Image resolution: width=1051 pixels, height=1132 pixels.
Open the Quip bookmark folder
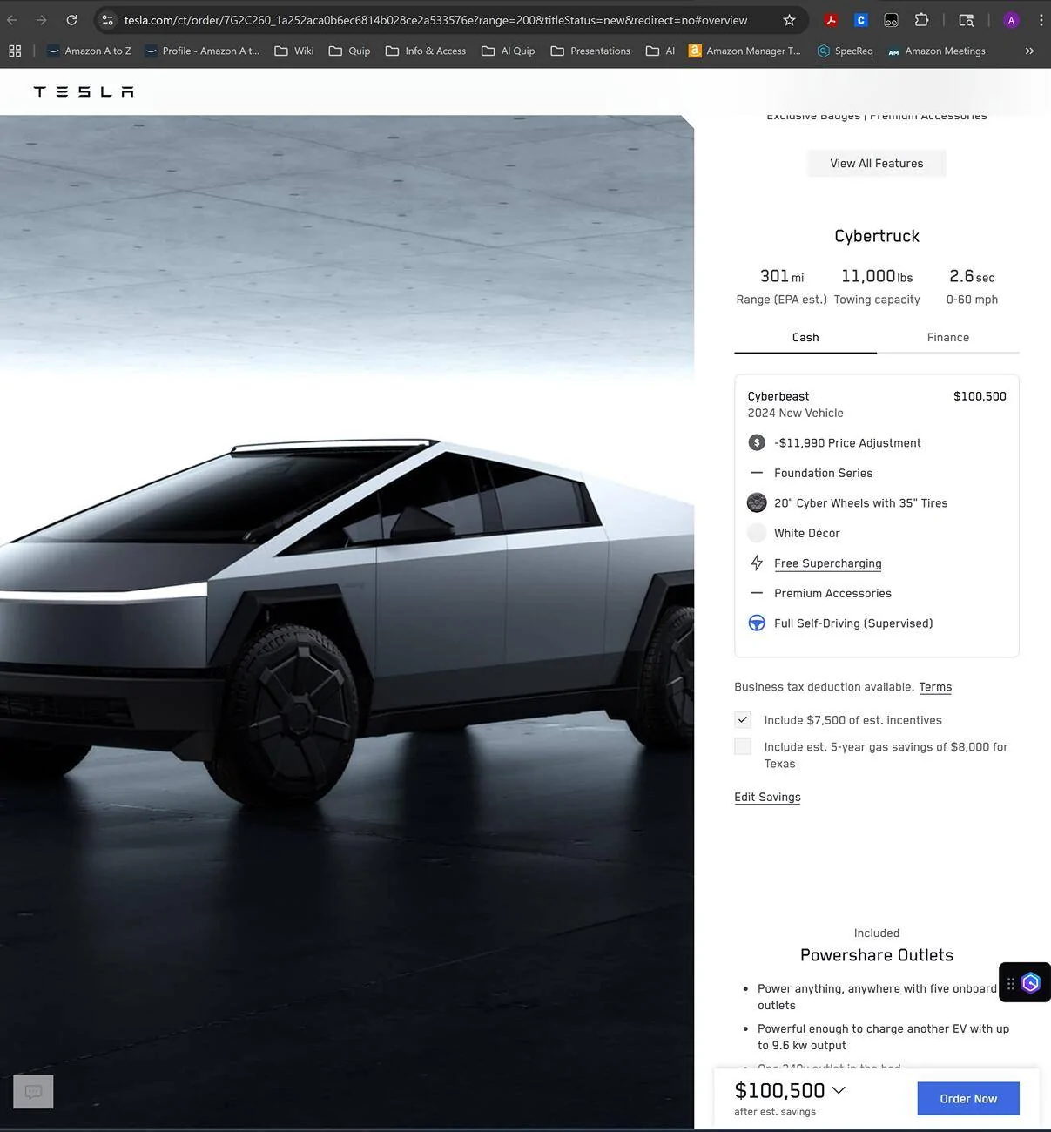349,51
